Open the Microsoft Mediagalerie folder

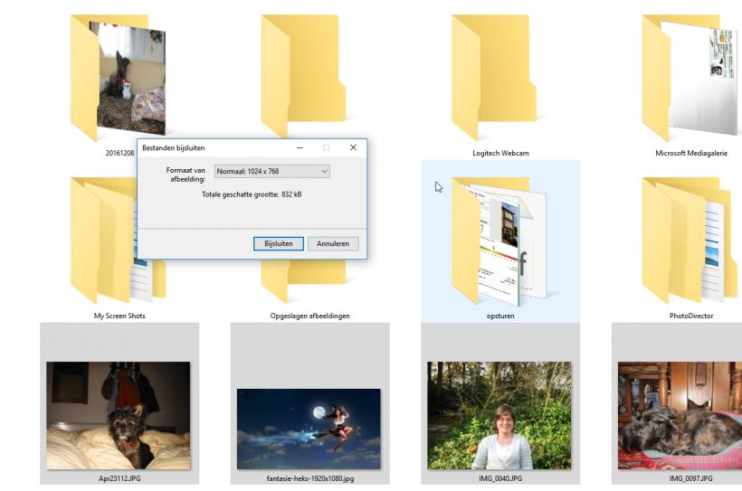coord(690,77)
